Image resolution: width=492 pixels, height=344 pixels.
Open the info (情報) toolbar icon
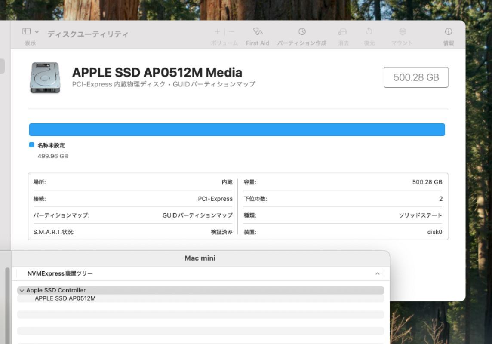[448, 31]
